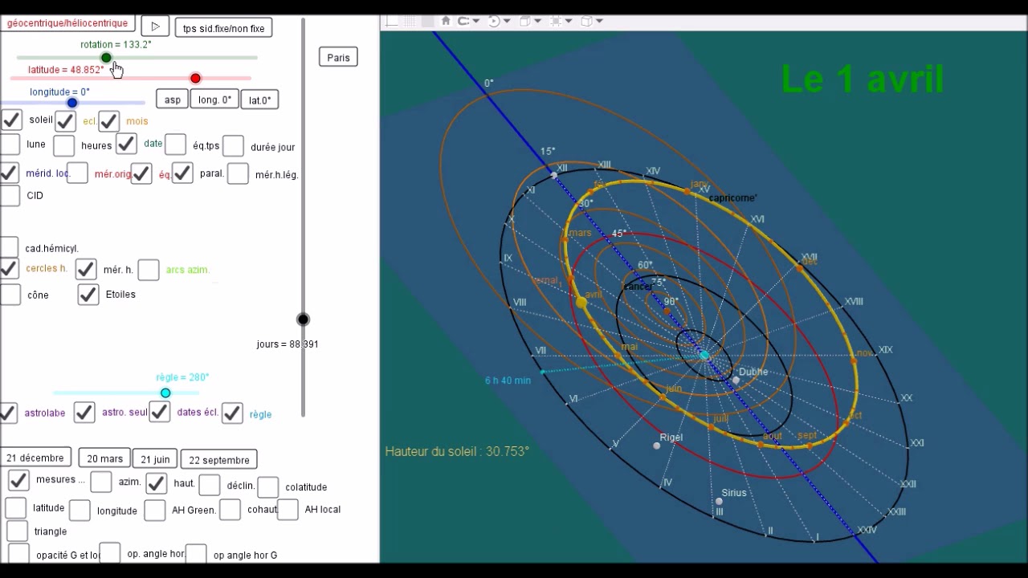
Task: Click the lat.0° button
Action: pos(259,100)
